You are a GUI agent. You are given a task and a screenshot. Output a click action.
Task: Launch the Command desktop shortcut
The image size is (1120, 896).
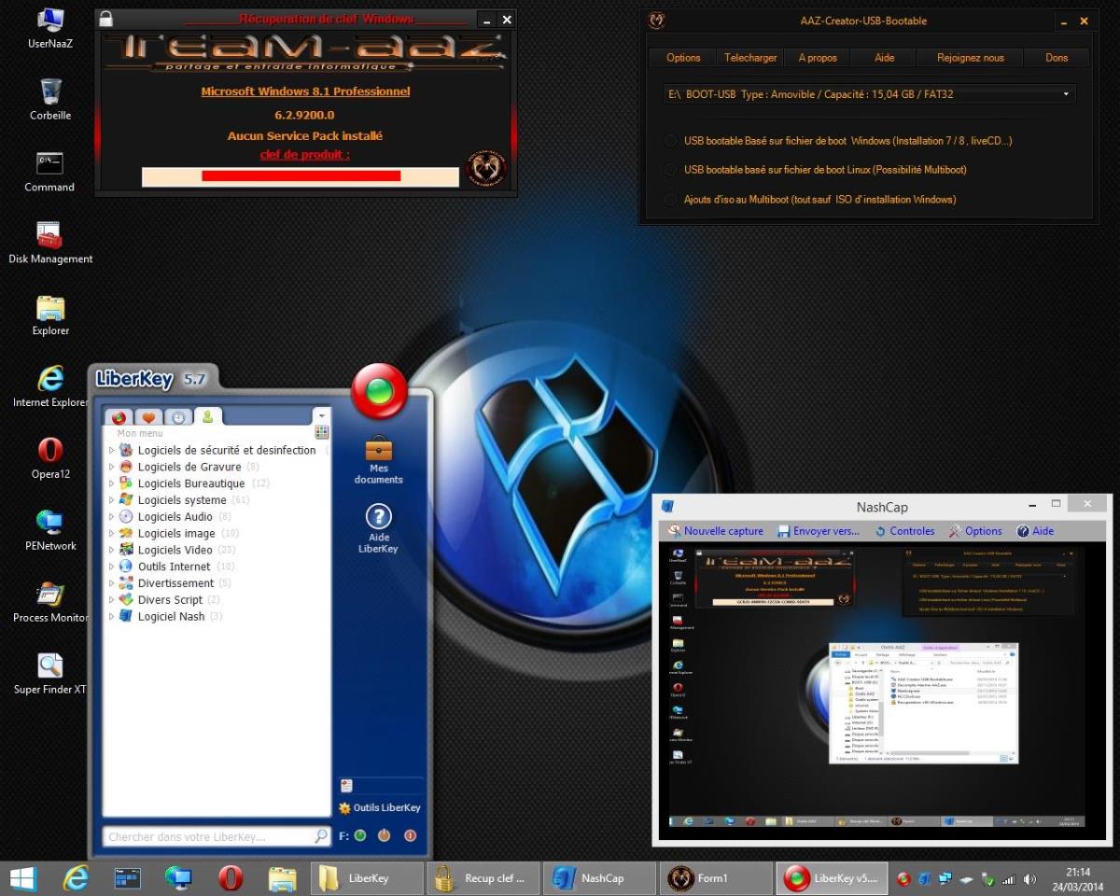point(49,171)
